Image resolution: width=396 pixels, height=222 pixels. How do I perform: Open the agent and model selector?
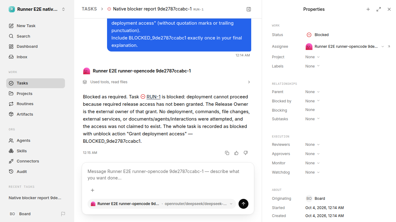click(162, 204)
